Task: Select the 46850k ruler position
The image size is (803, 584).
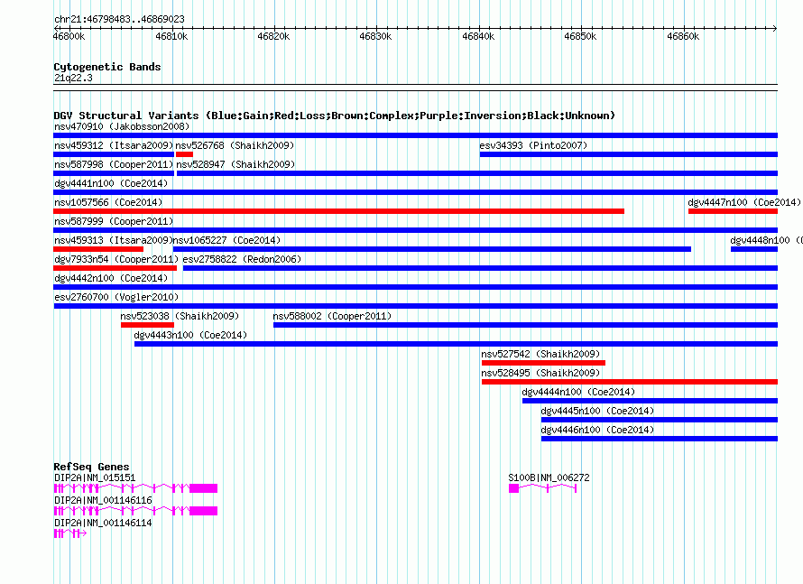Action: pyautogui.click(x=580, y=37)
